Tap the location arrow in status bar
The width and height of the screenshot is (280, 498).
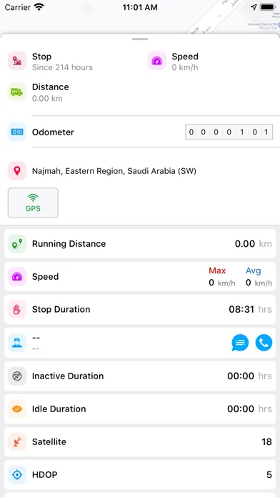[x=254, y=7]
